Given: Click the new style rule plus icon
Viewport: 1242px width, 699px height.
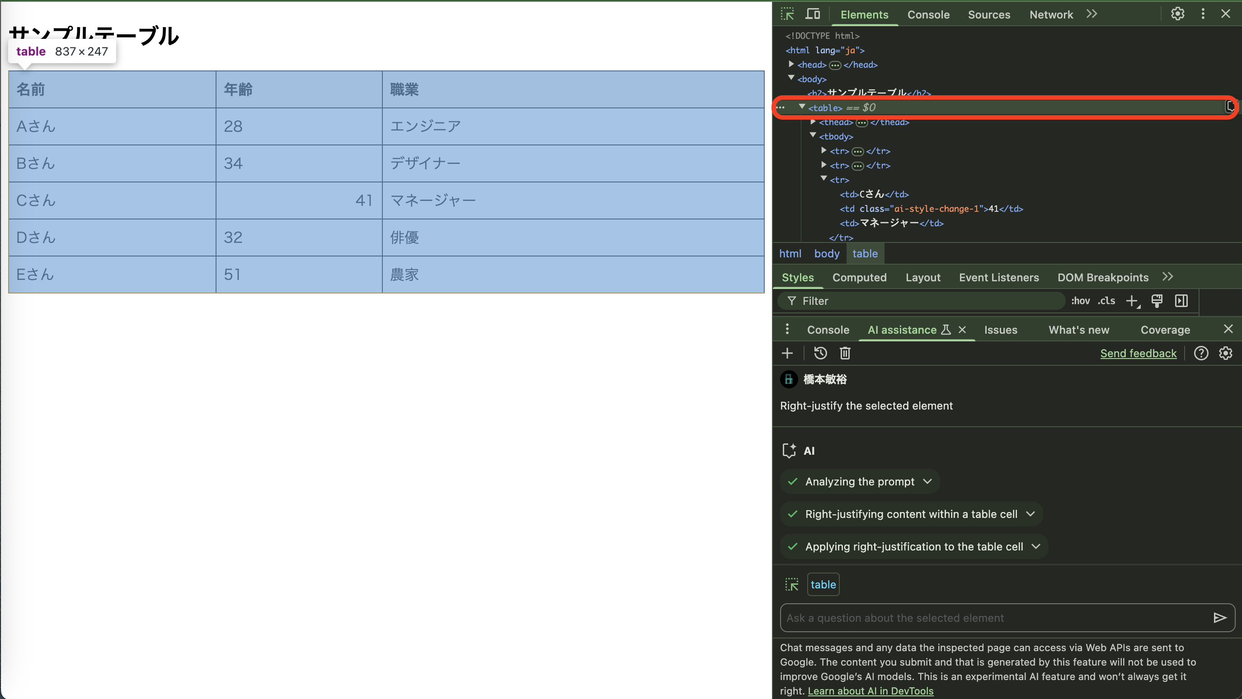Looking at the screenshot, I should point(1132,301).
